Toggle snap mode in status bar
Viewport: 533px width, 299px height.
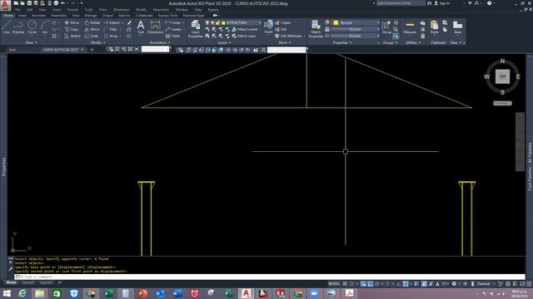[351, 284]
